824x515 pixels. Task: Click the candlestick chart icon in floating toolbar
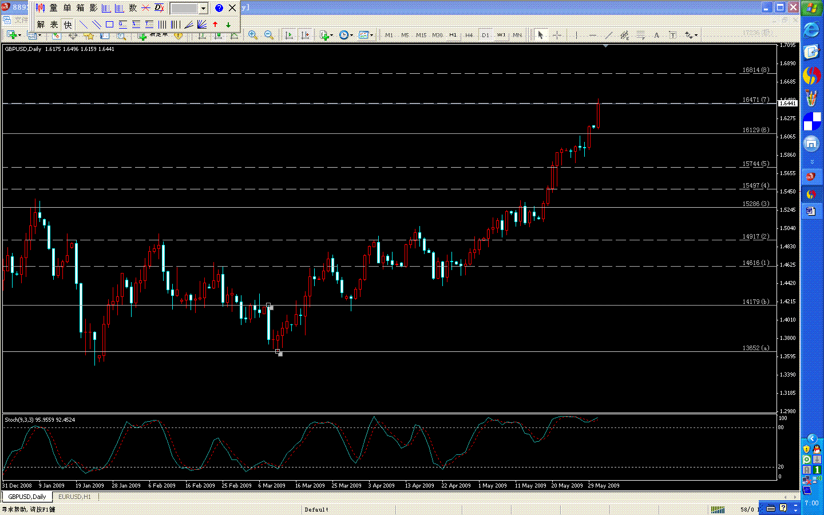pyautogui.click(x=40, y=8)
